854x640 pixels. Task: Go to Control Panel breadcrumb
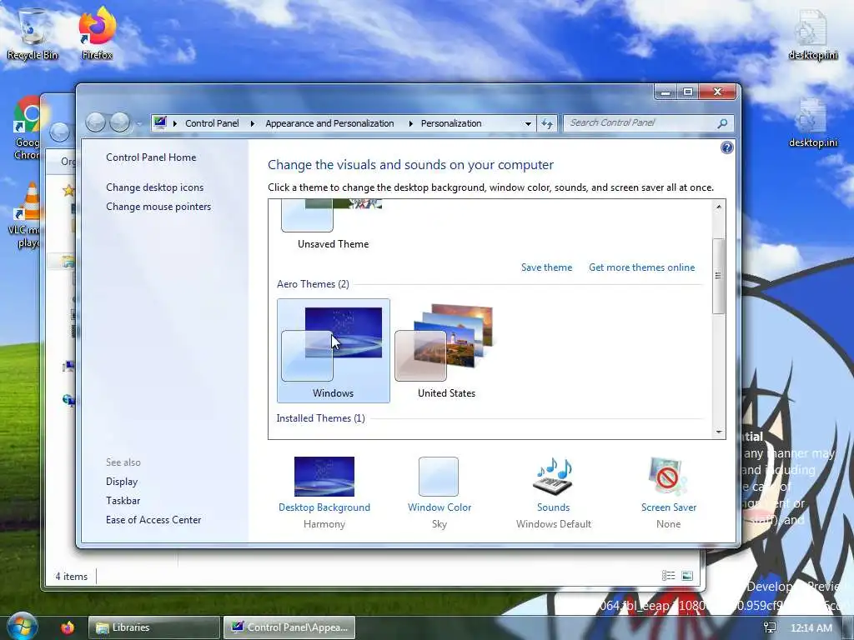click(212, 123)
